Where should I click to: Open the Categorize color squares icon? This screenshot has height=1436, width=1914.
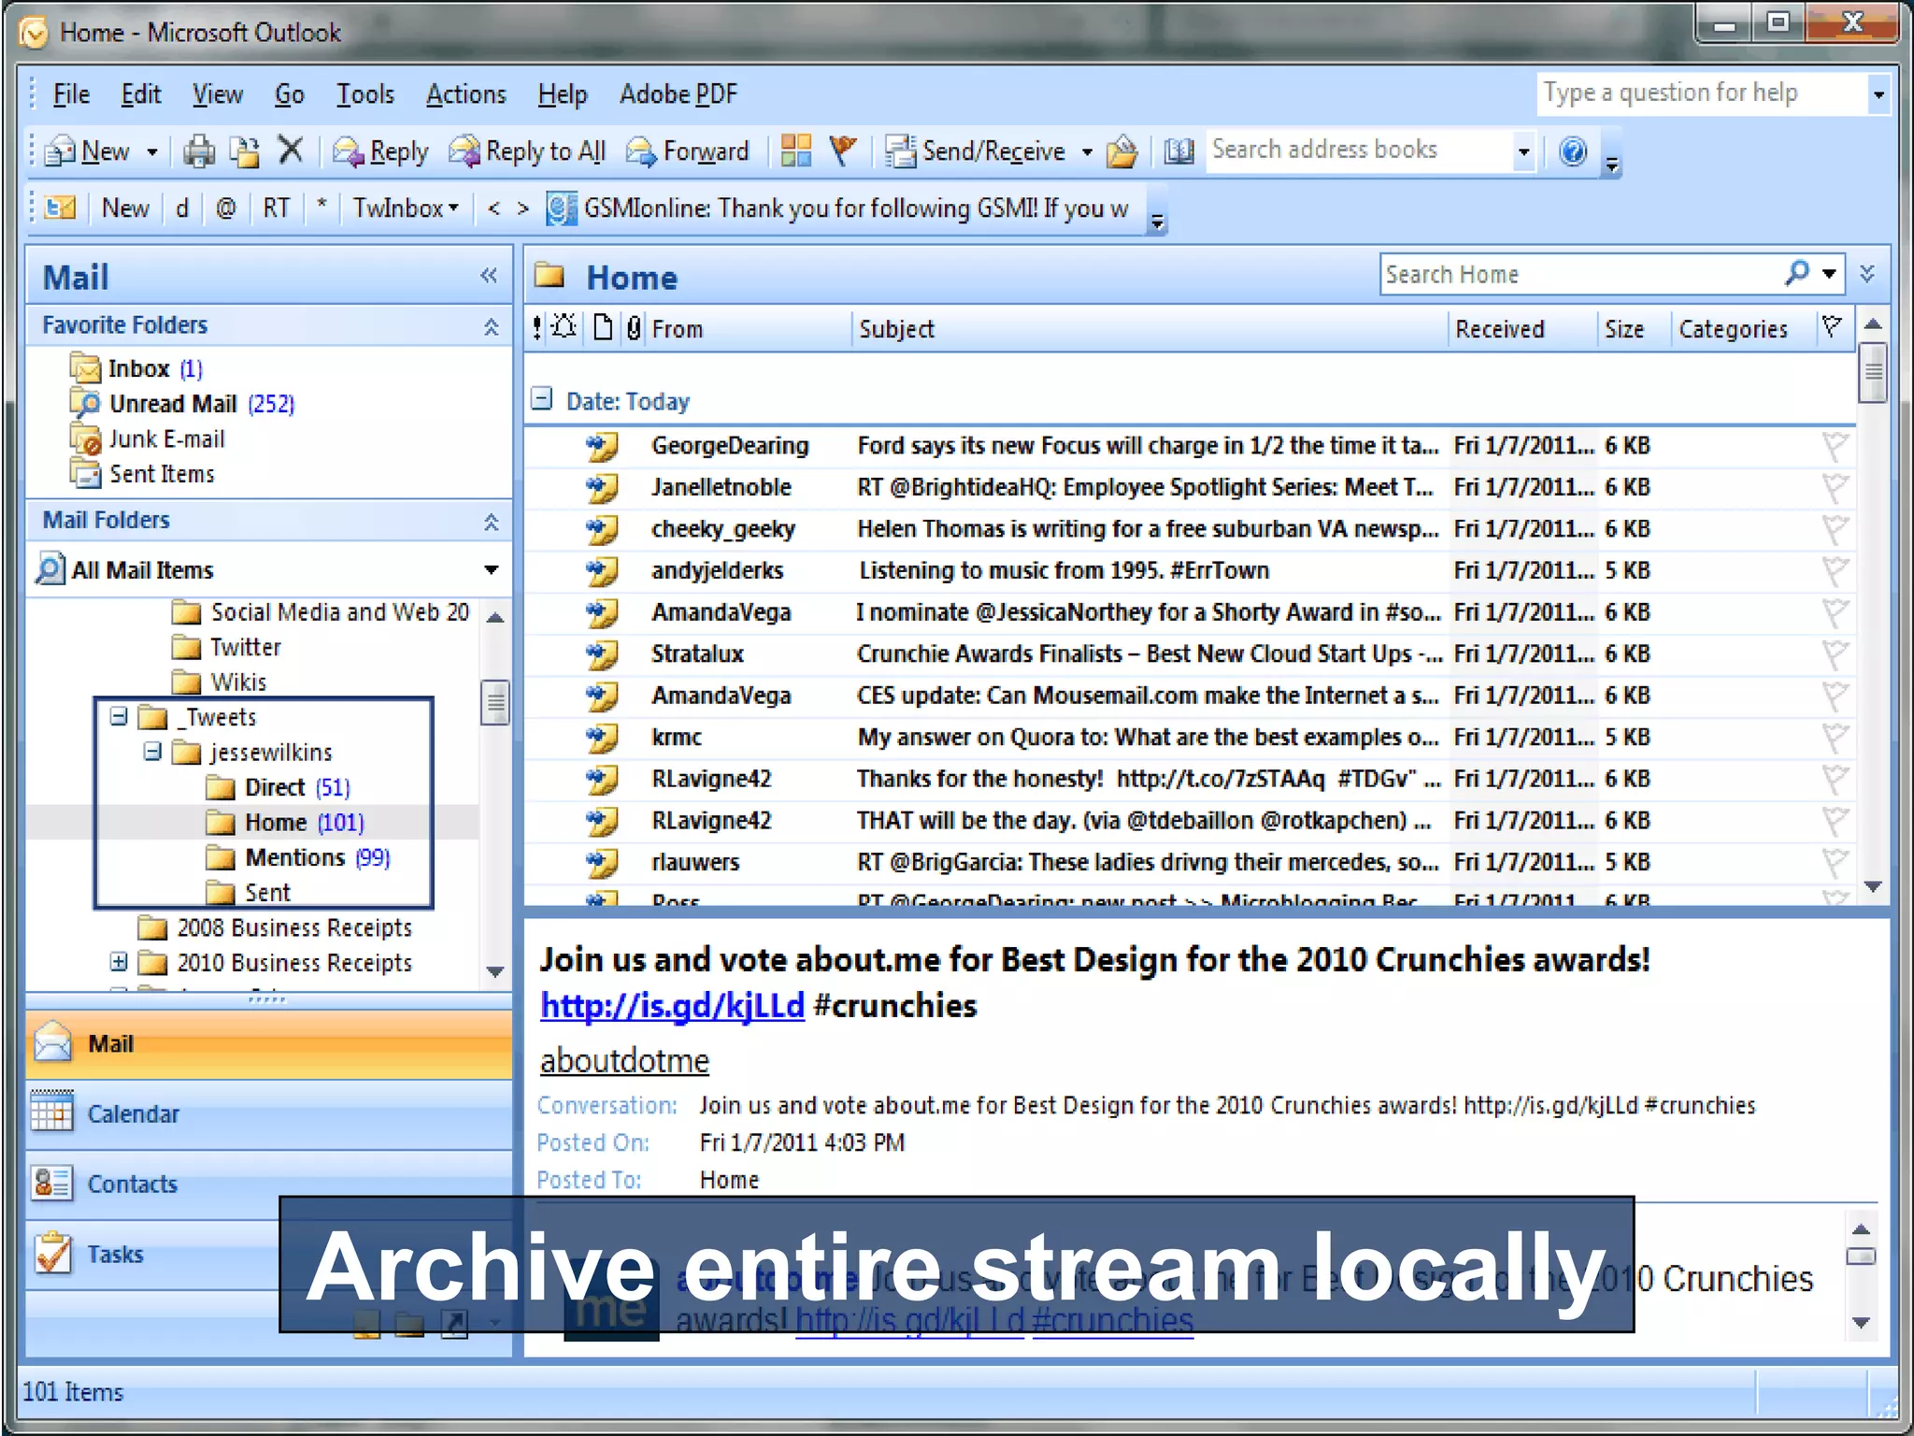click(796, 151)
